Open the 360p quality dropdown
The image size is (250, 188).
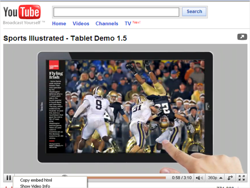coord(215,178)
